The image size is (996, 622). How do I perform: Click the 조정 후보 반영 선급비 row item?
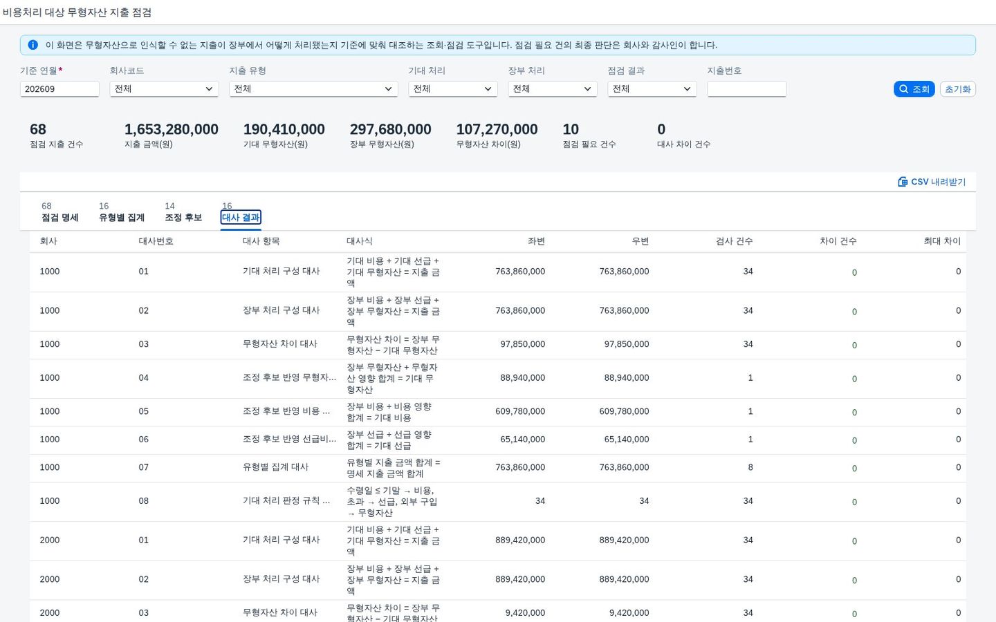289,440
